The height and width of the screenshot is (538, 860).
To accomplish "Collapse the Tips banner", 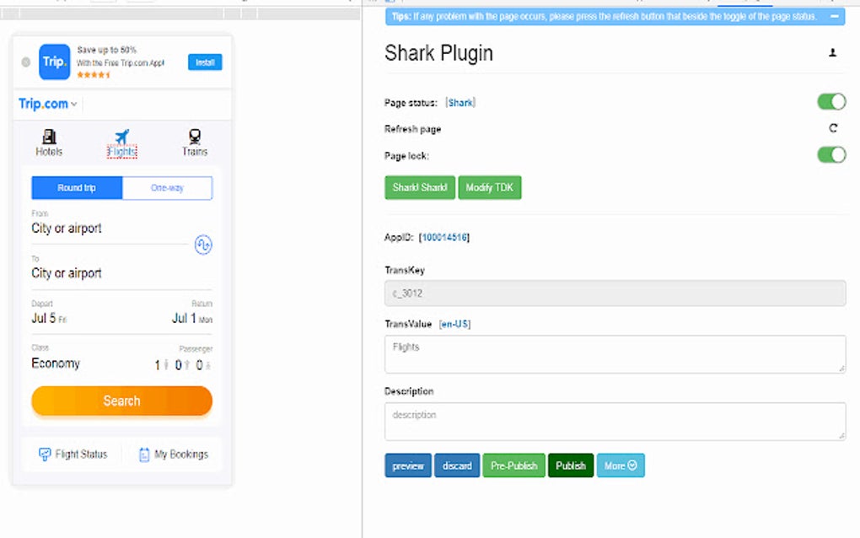I will [x=836, y=16].
